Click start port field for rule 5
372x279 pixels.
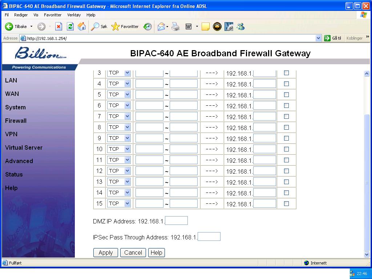[x=149, y=95]
